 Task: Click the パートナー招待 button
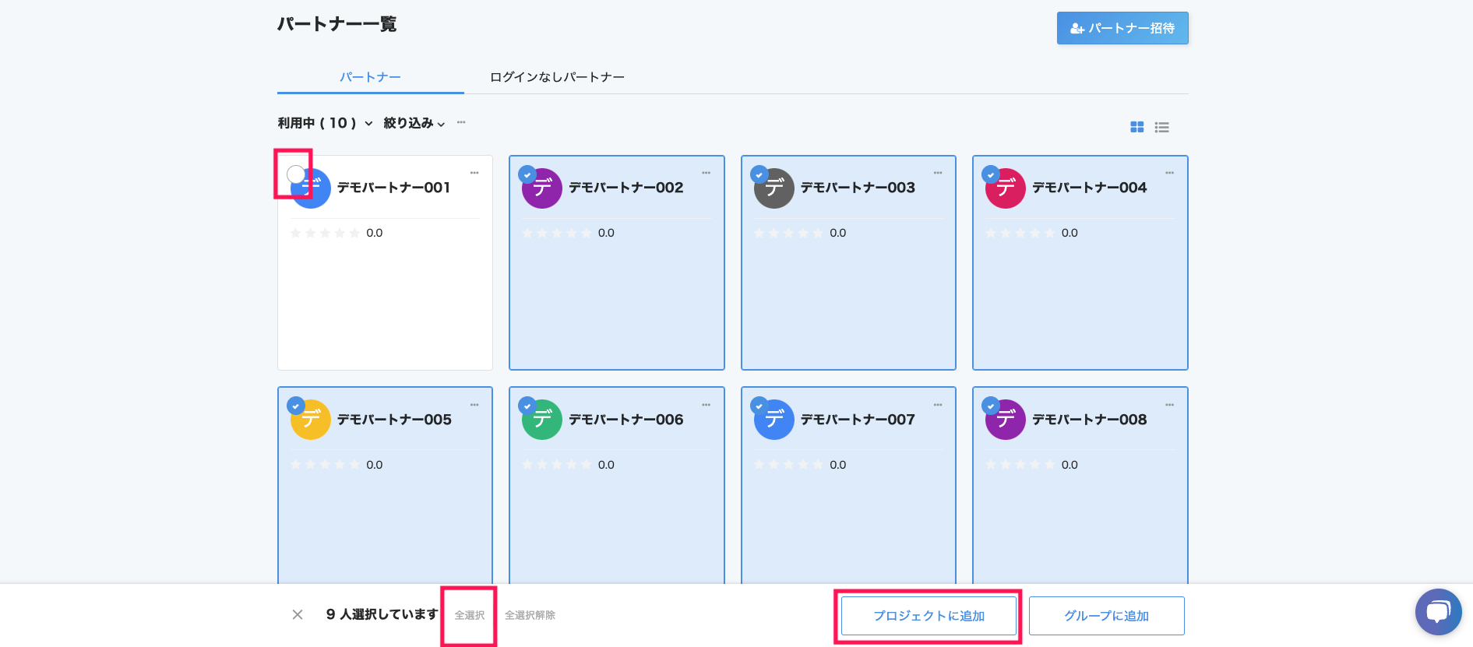(x=1122, y=28)
